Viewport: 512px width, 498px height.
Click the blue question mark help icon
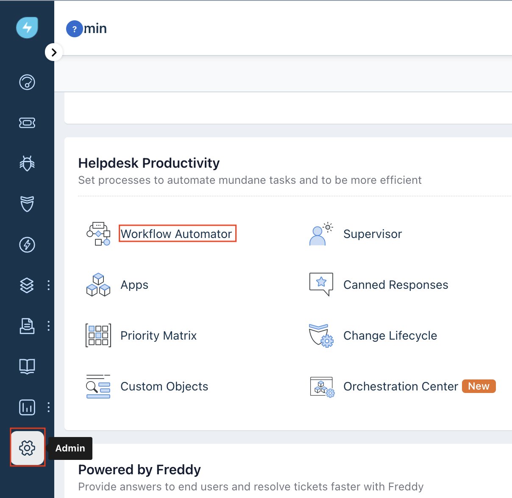(x=75, y=29)
